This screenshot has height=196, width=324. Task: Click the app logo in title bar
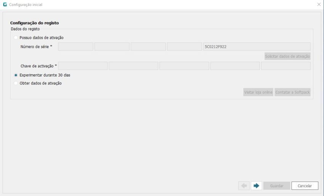coord(5,5)
